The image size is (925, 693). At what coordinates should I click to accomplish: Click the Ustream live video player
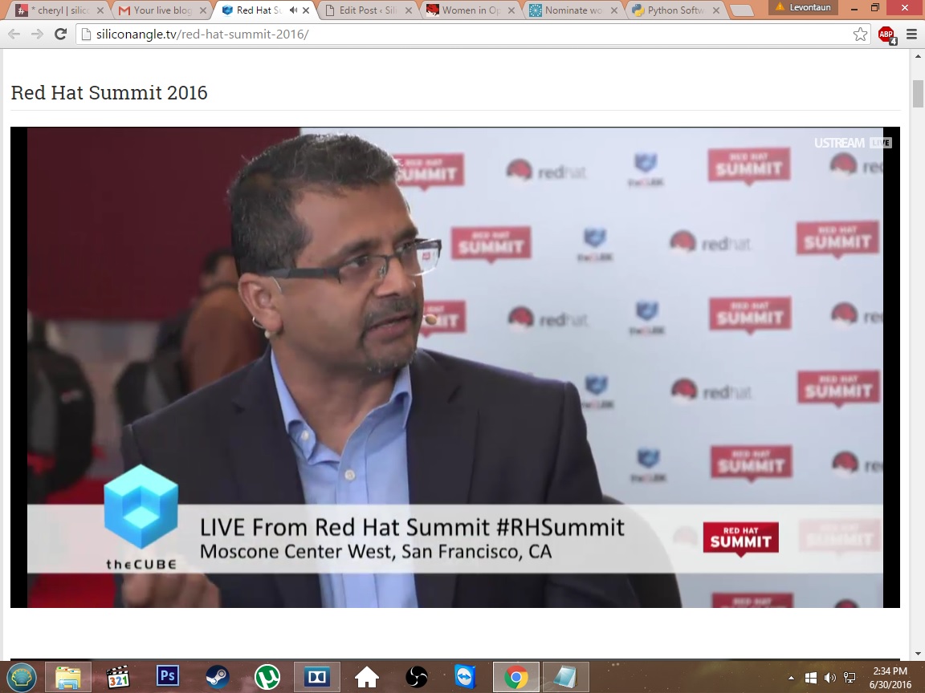click(x=454, y=367)
